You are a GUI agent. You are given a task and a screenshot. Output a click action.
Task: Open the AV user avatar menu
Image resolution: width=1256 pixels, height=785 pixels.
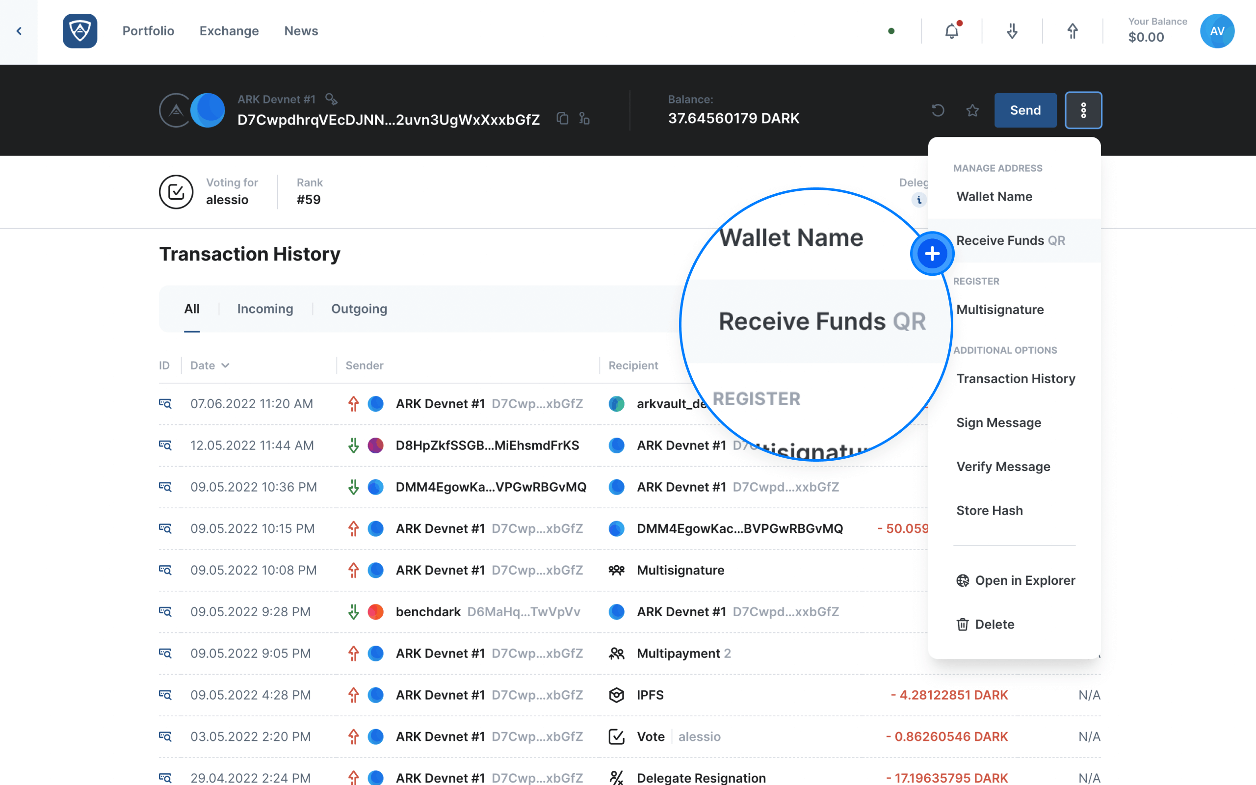click(x=1217, y=31)
